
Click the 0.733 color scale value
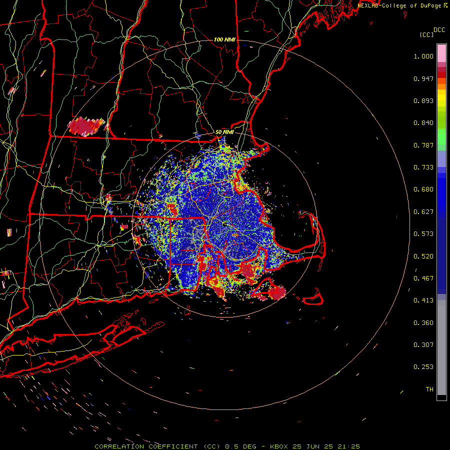(423, 167)
